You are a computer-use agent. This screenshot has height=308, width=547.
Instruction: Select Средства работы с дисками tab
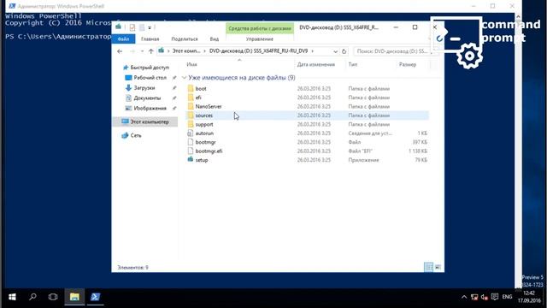click(260, 28)
